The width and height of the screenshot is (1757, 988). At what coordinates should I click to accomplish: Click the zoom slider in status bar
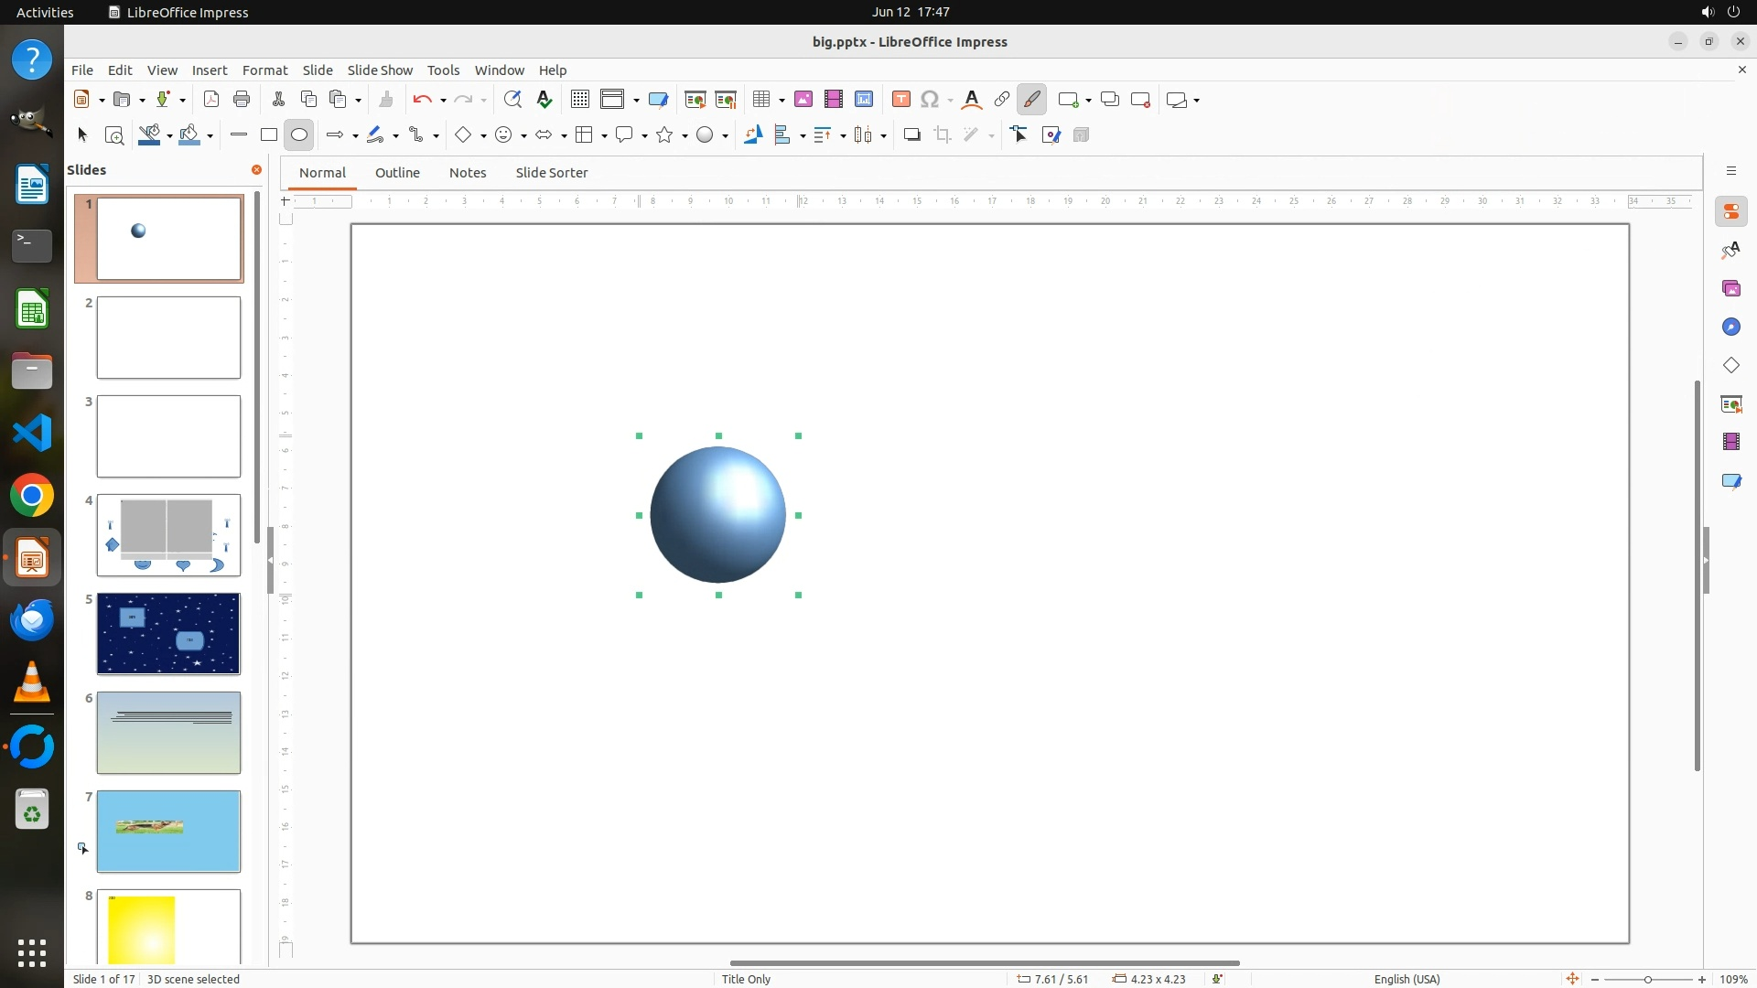(1647, 979)
